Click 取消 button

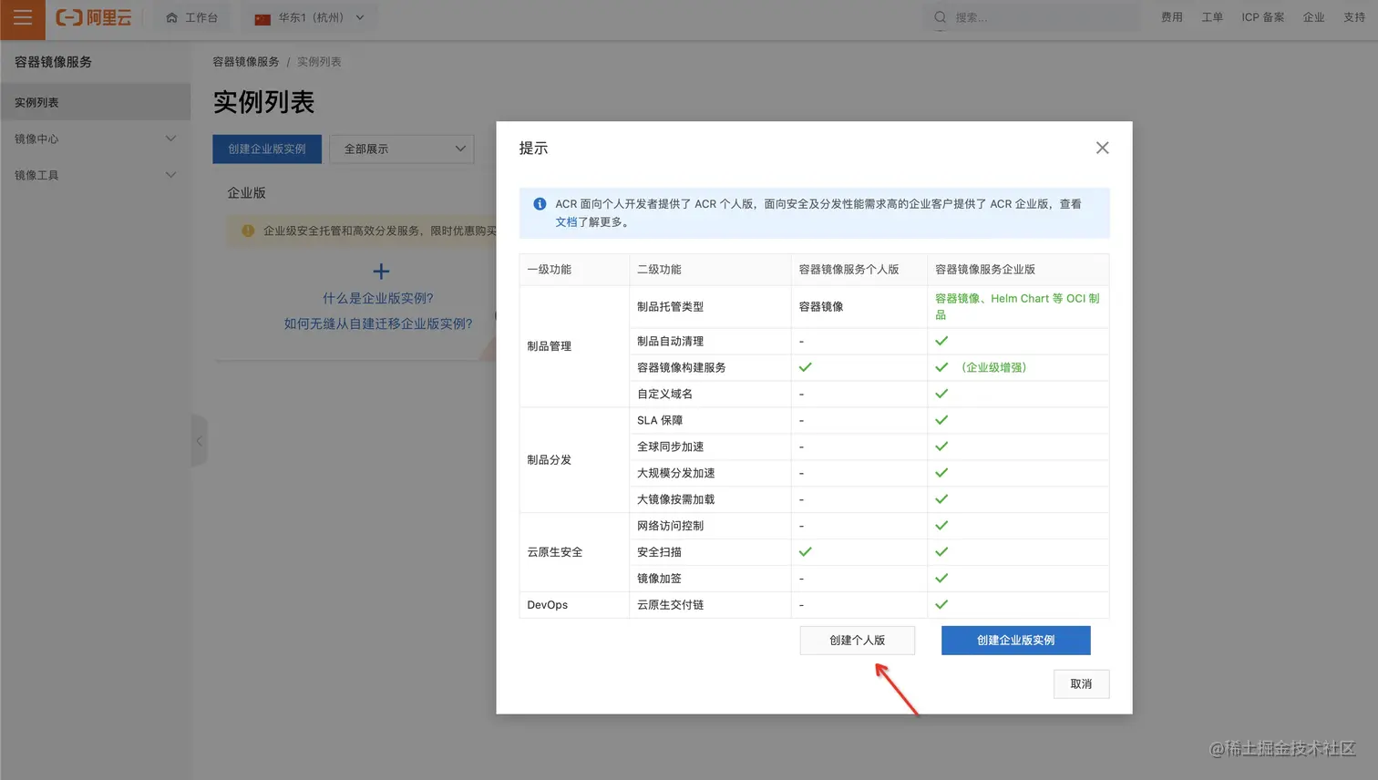click(1081, 683)
